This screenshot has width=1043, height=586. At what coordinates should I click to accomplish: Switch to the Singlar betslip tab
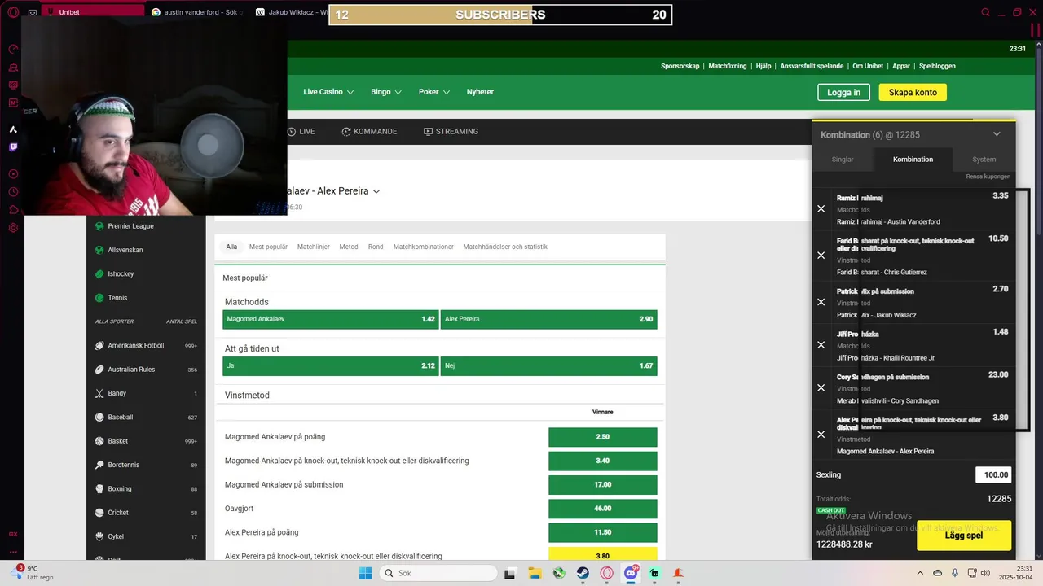pos(843,160)
